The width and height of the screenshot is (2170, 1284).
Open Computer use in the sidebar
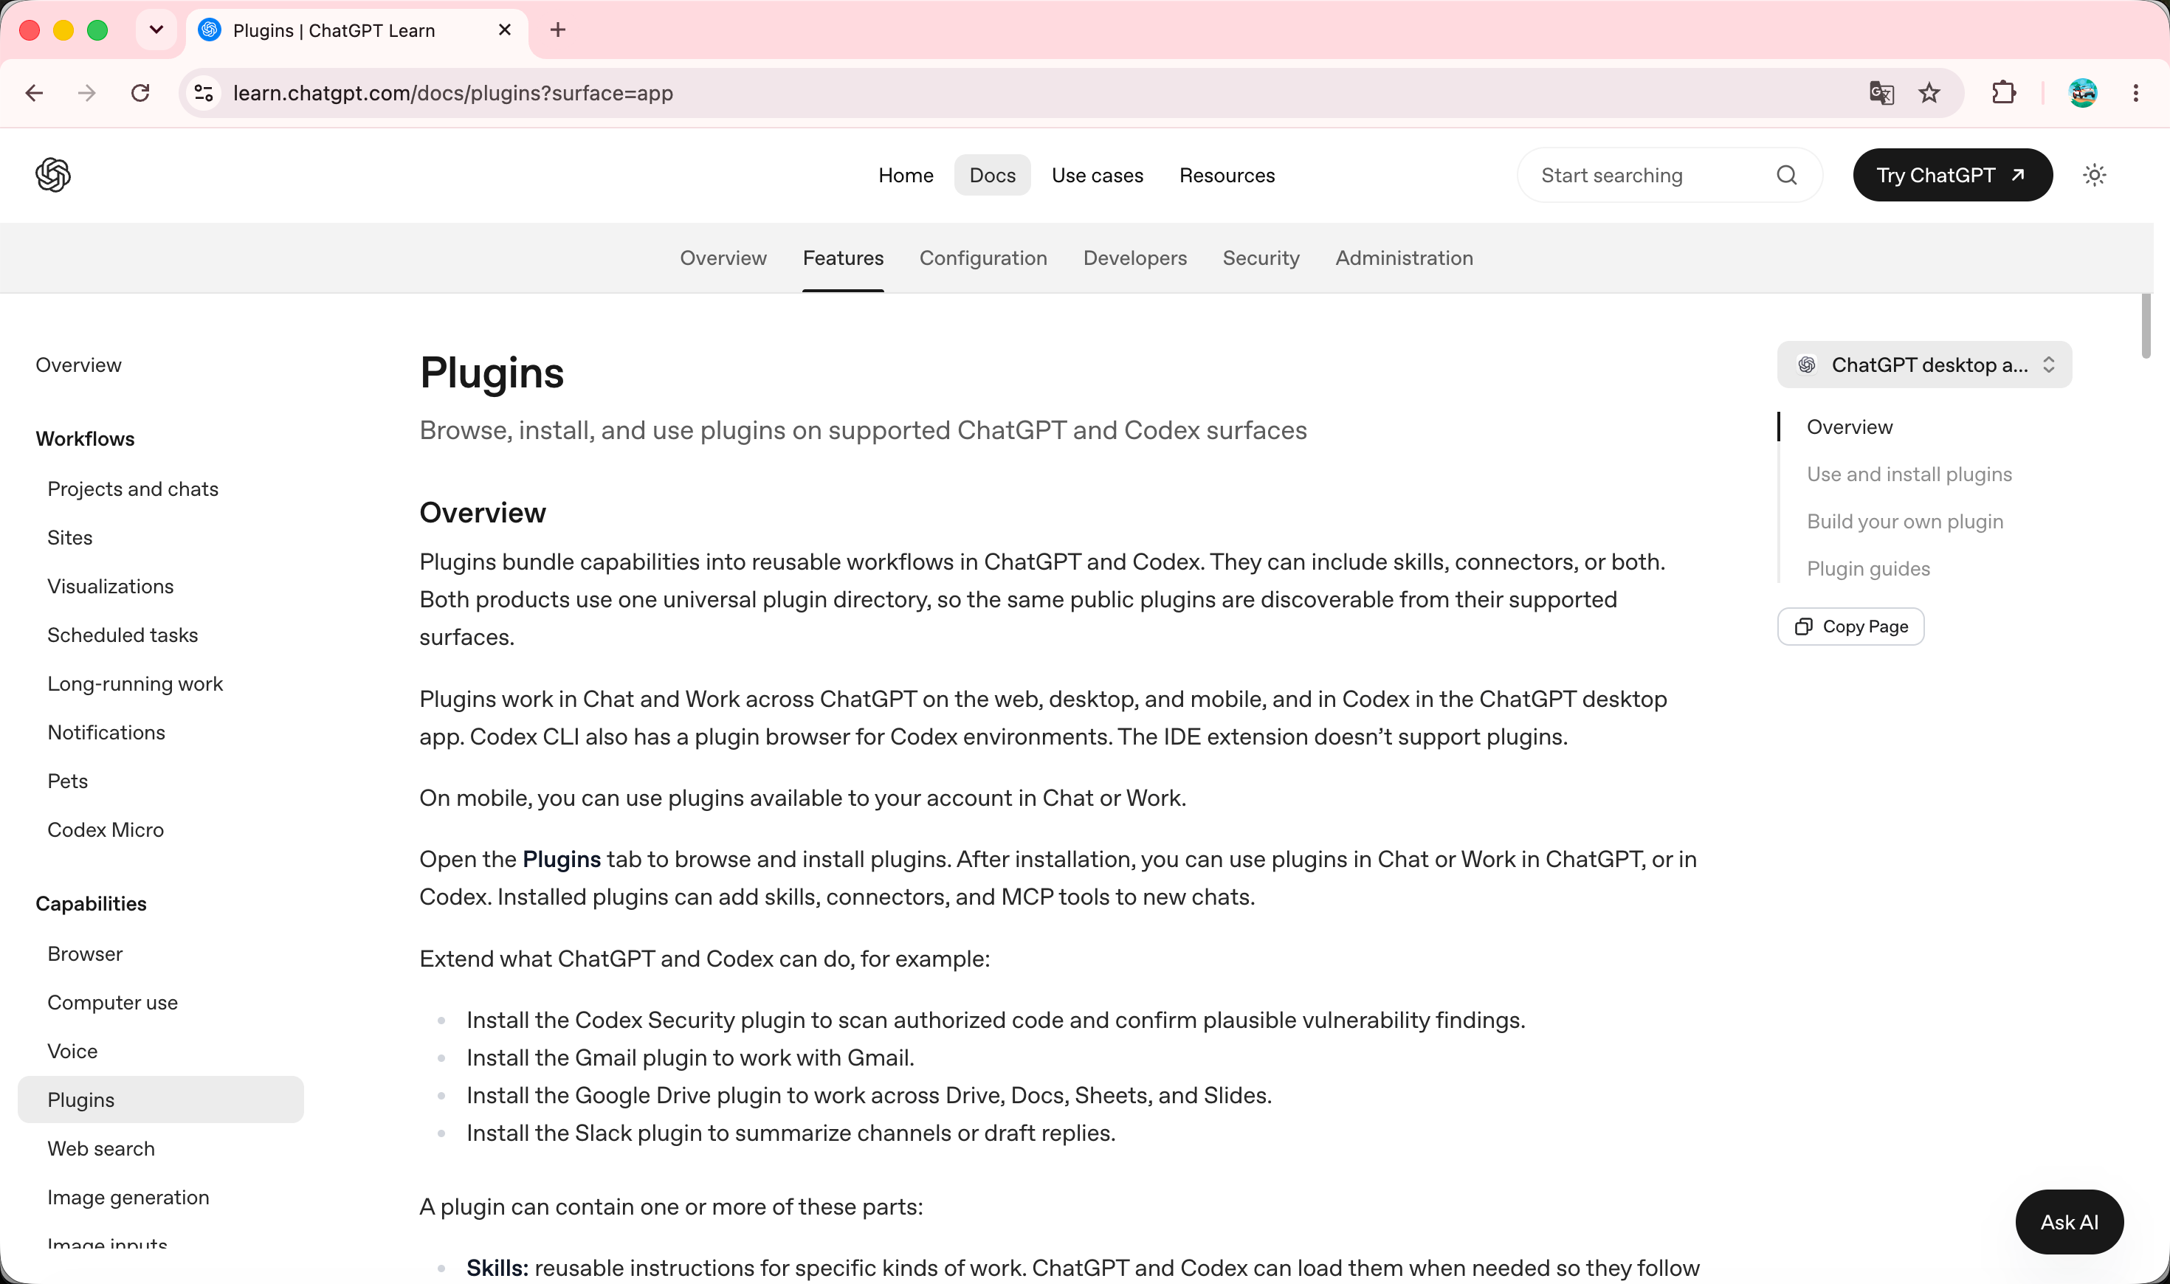click(112, 1002)
